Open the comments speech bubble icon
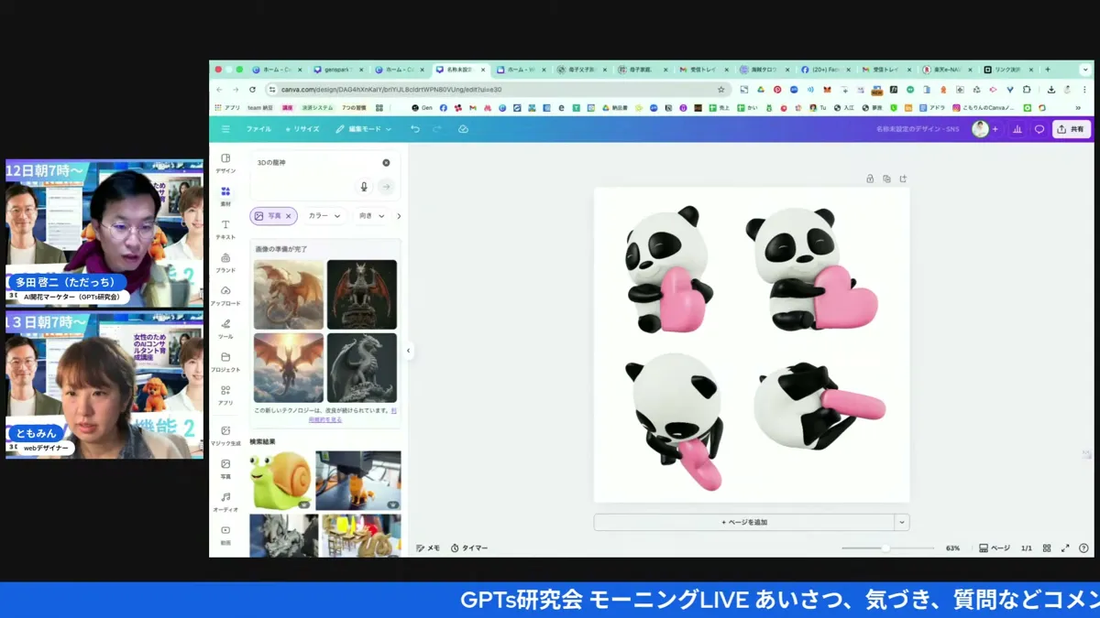This screenshot has height=618, width=1100. point(1039,129)
